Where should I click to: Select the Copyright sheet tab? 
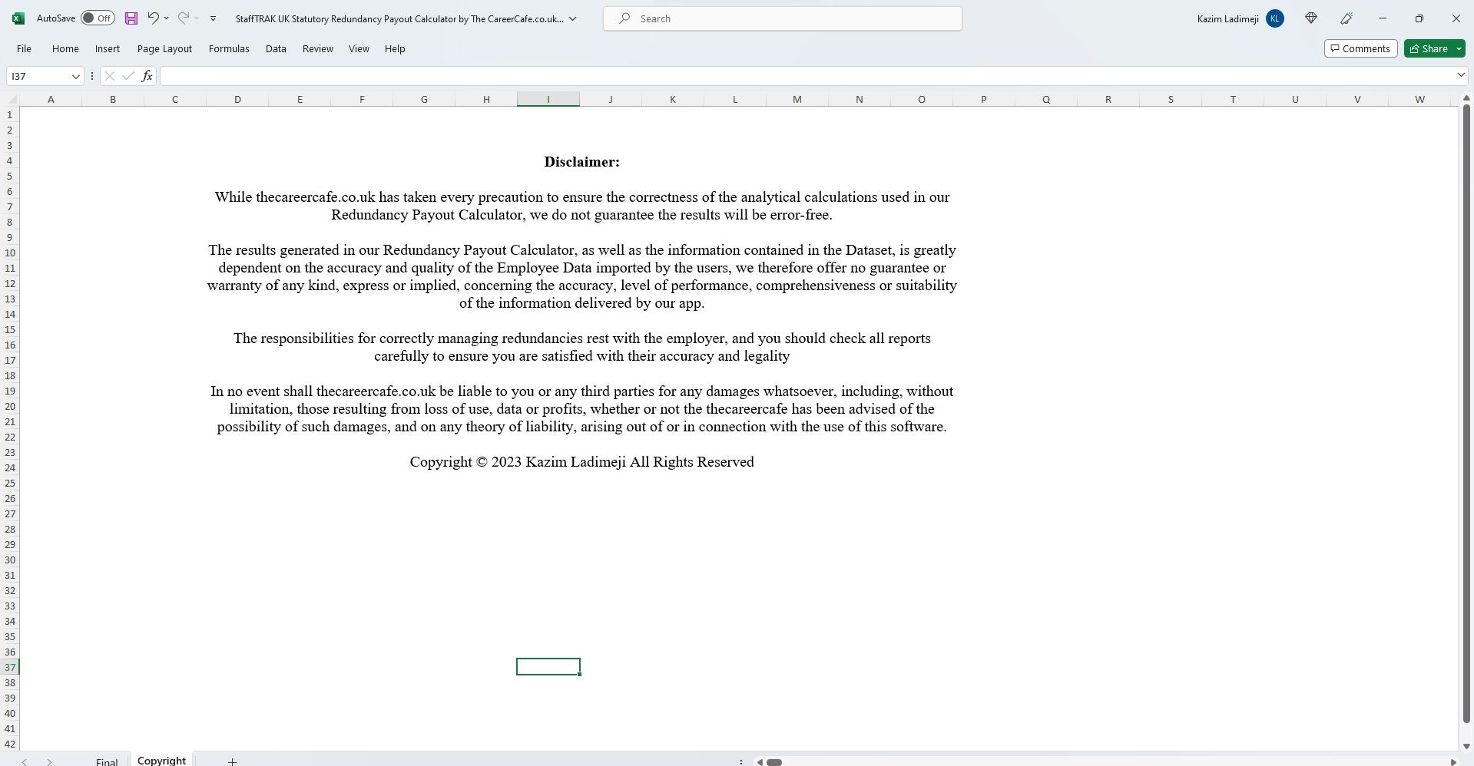(x=161, y=760)
